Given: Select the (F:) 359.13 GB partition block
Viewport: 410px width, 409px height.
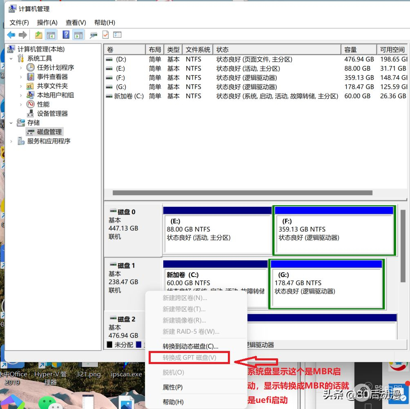Looking at the screenshot, I should coord(334,234).
